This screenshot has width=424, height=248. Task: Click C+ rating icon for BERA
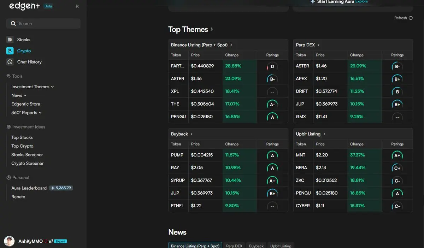pos(397,168)
